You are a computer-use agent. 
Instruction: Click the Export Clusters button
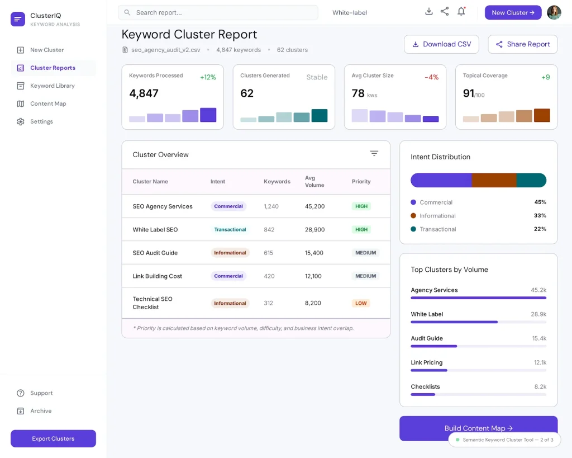click(x=53, y=438)
